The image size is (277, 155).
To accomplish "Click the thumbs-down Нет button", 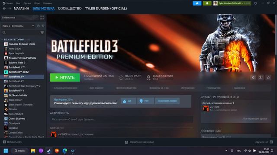I will tap(145, 101).
